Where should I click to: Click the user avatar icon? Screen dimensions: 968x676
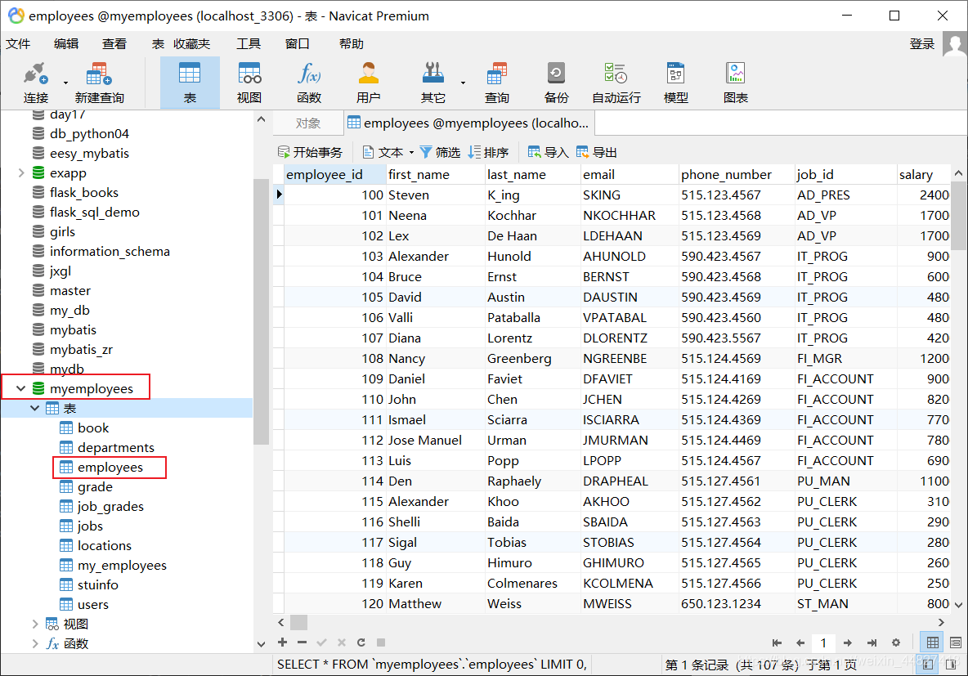(955, 44)
